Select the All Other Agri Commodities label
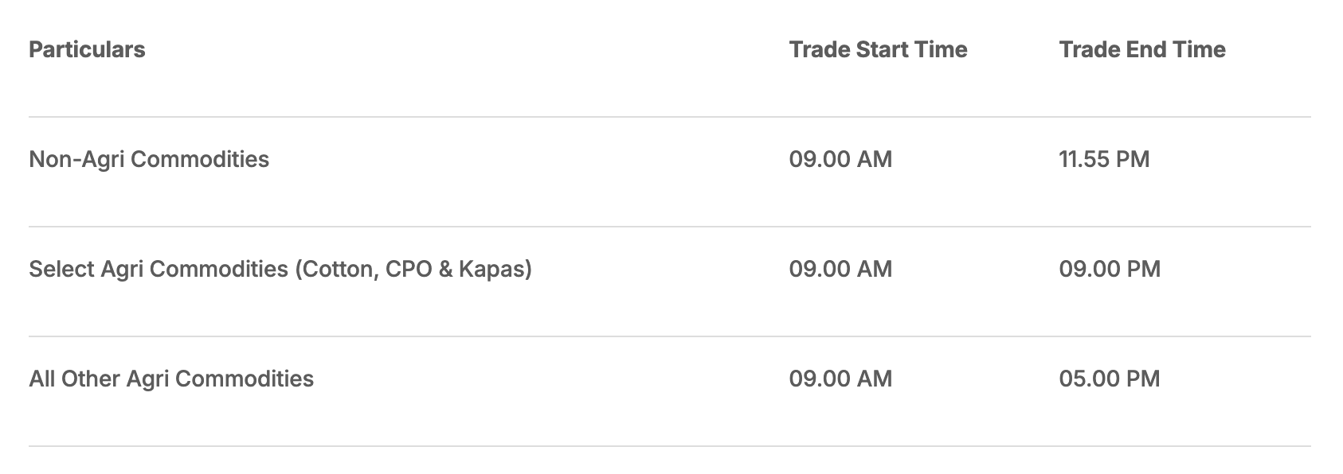 pyautogui.click(x=171, y=379)
